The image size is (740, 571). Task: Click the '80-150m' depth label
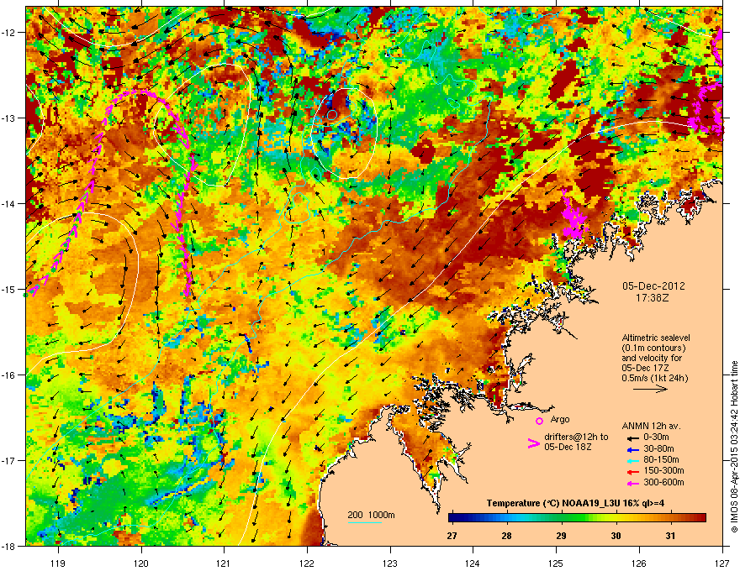[x=661, y=460]
